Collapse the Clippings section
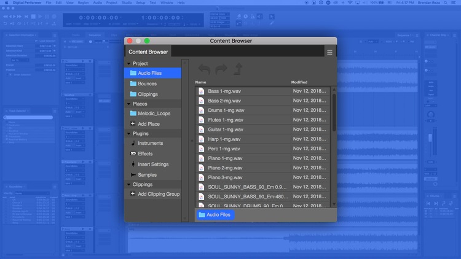The image size is (461, 259). click(129, 184)
